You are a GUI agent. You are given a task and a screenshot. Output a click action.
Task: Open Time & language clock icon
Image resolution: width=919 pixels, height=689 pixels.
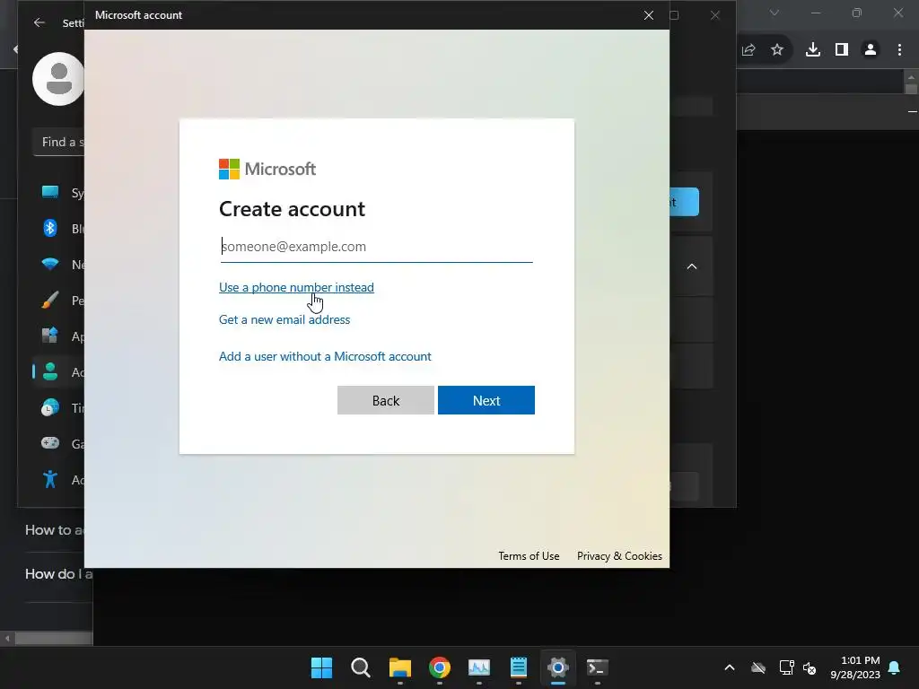50,407
